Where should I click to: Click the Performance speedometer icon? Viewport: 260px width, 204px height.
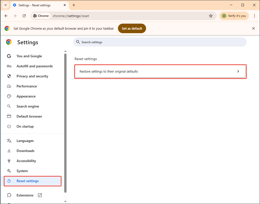pos(9,86)
